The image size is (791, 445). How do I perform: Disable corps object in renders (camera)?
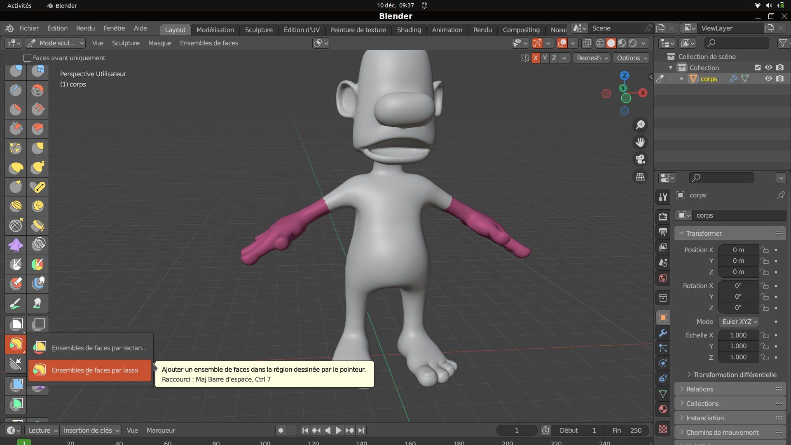click(780, 79)
